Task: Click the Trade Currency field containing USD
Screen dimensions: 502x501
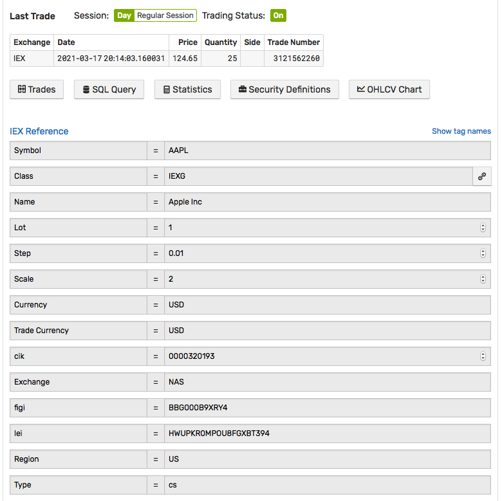Action: [x=328, y=331]
